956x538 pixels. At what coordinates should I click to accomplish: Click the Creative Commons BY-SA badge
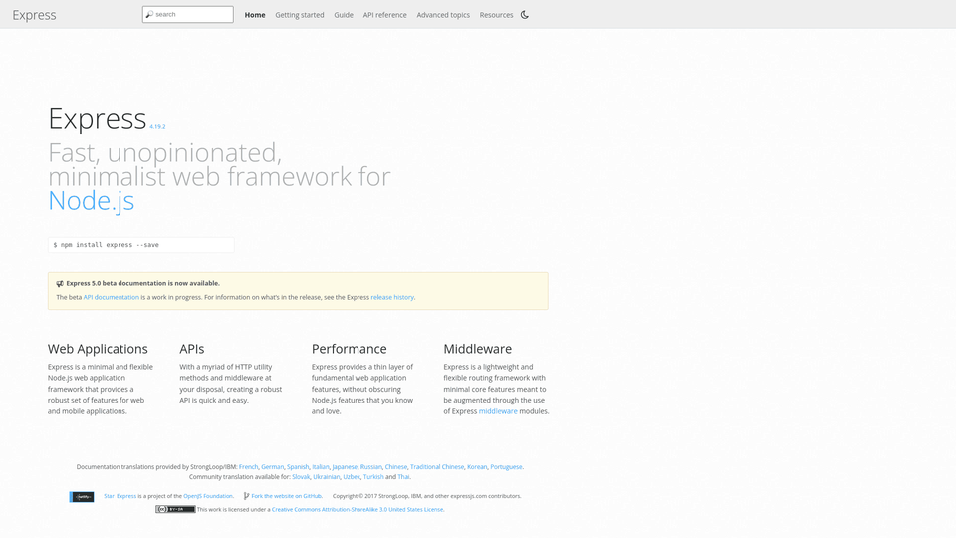coord(175,509)
